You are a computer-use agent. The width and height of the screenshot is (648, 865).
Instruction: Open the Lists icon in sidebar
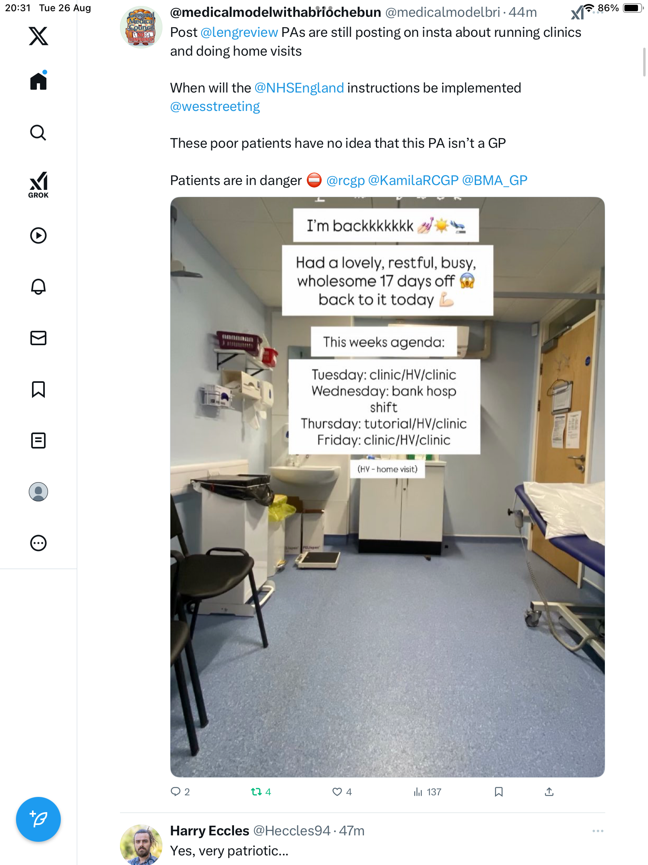pos(38,441)
